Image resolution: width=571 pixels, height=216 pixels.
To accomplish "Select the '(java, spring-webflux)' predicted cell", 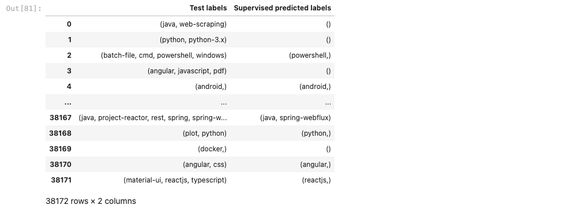I will pos(295,117).
